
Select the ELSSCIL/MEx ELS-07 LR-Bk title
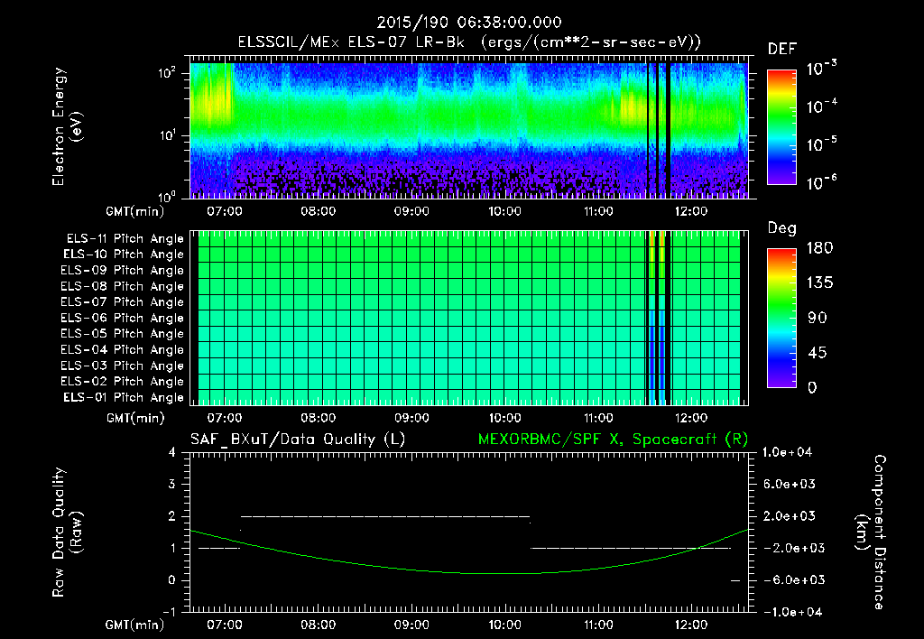point(351,42)
